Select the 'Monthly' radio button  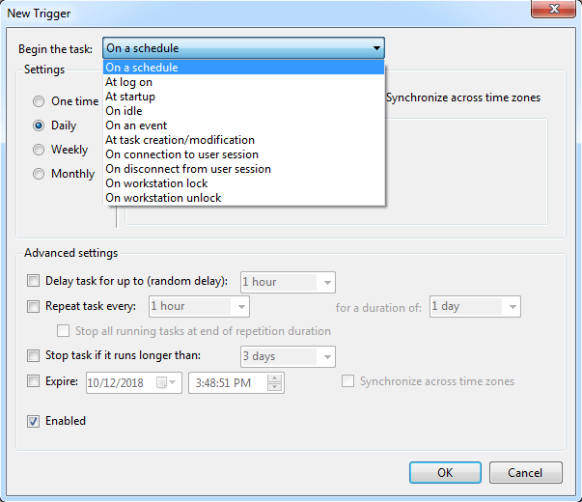pyautogui.click(x=39, y=174)
